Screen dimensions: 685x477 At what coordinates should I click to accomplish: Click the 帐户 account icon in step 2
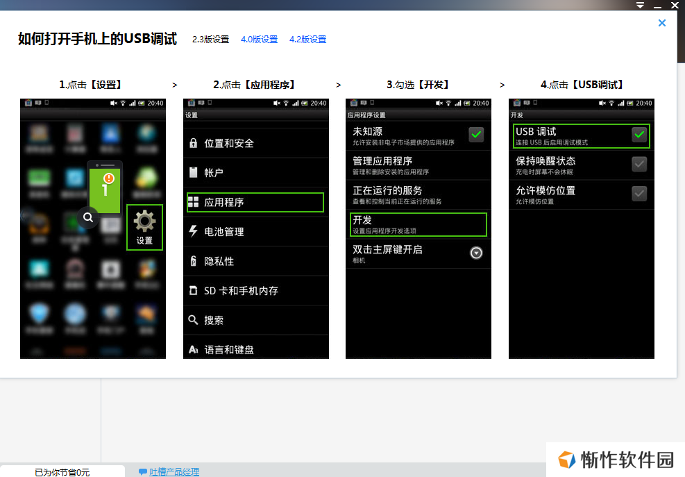pos(193,172)
